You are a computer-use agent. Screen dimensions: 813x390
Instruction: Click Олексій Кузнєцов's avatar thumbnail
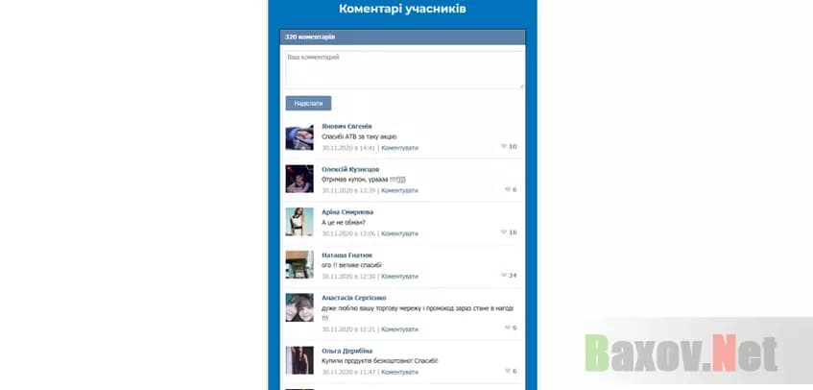(x=299, y=180)
